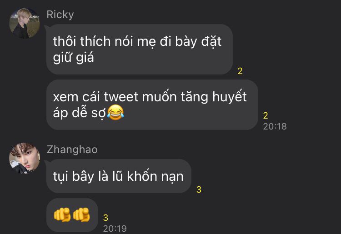Click the read count 3 above 20:19

[x=105, y=218]
